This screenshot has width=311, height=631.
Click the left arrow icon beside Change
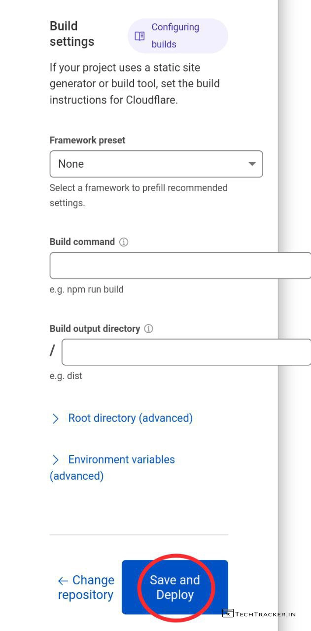(63, 581)
